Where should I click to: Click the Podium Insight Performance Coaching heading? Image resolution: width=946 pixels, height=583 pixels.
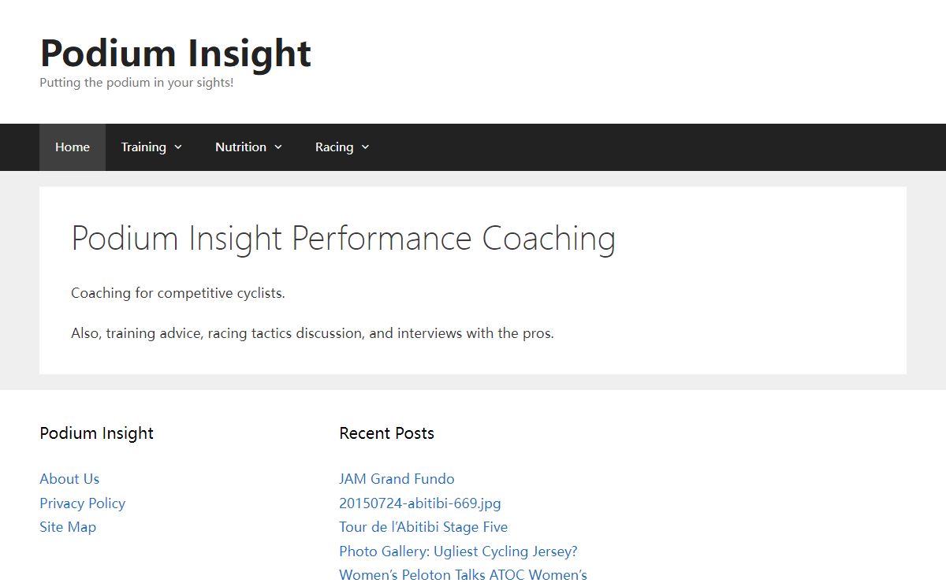(343, 238)
